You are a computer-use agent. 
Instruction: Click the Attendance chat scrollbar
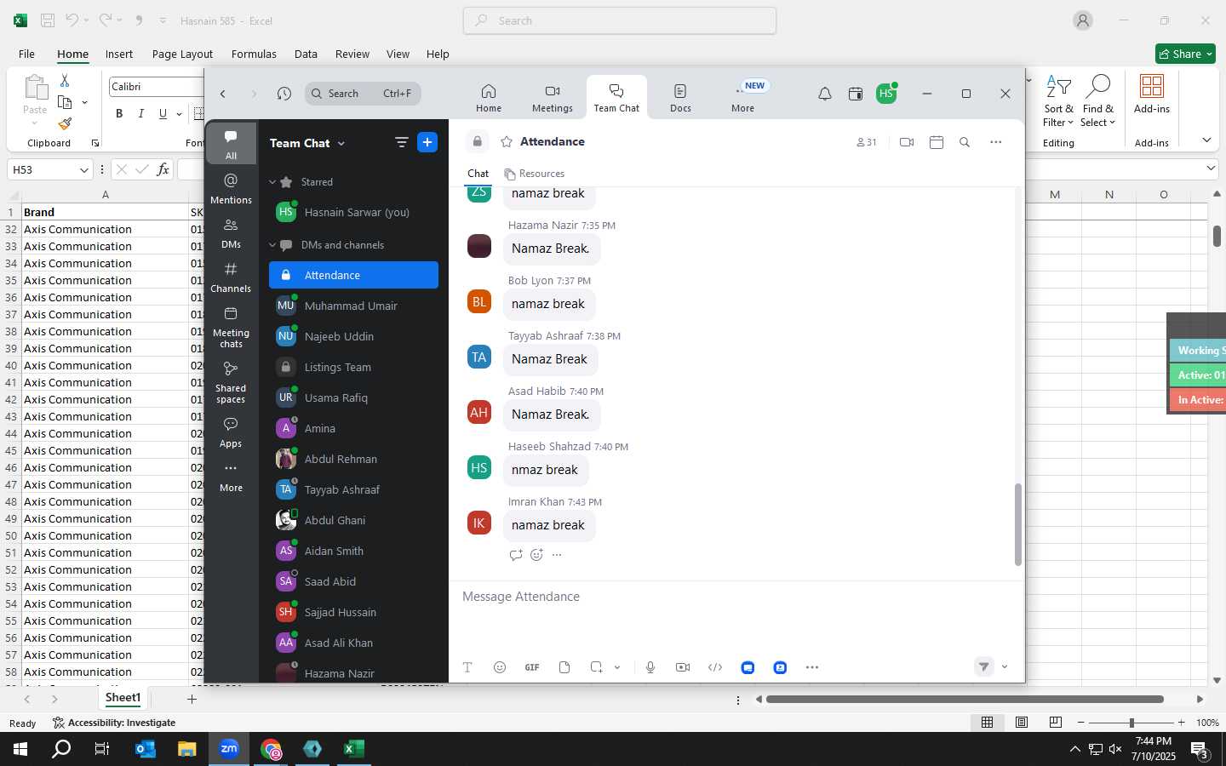tap(1017, 524)
